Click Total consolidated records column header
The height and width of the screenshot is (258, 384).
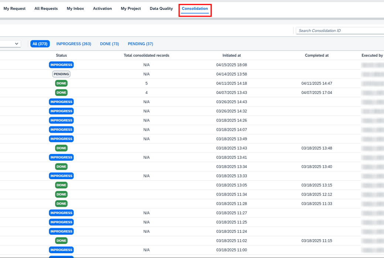coord(147,56)
